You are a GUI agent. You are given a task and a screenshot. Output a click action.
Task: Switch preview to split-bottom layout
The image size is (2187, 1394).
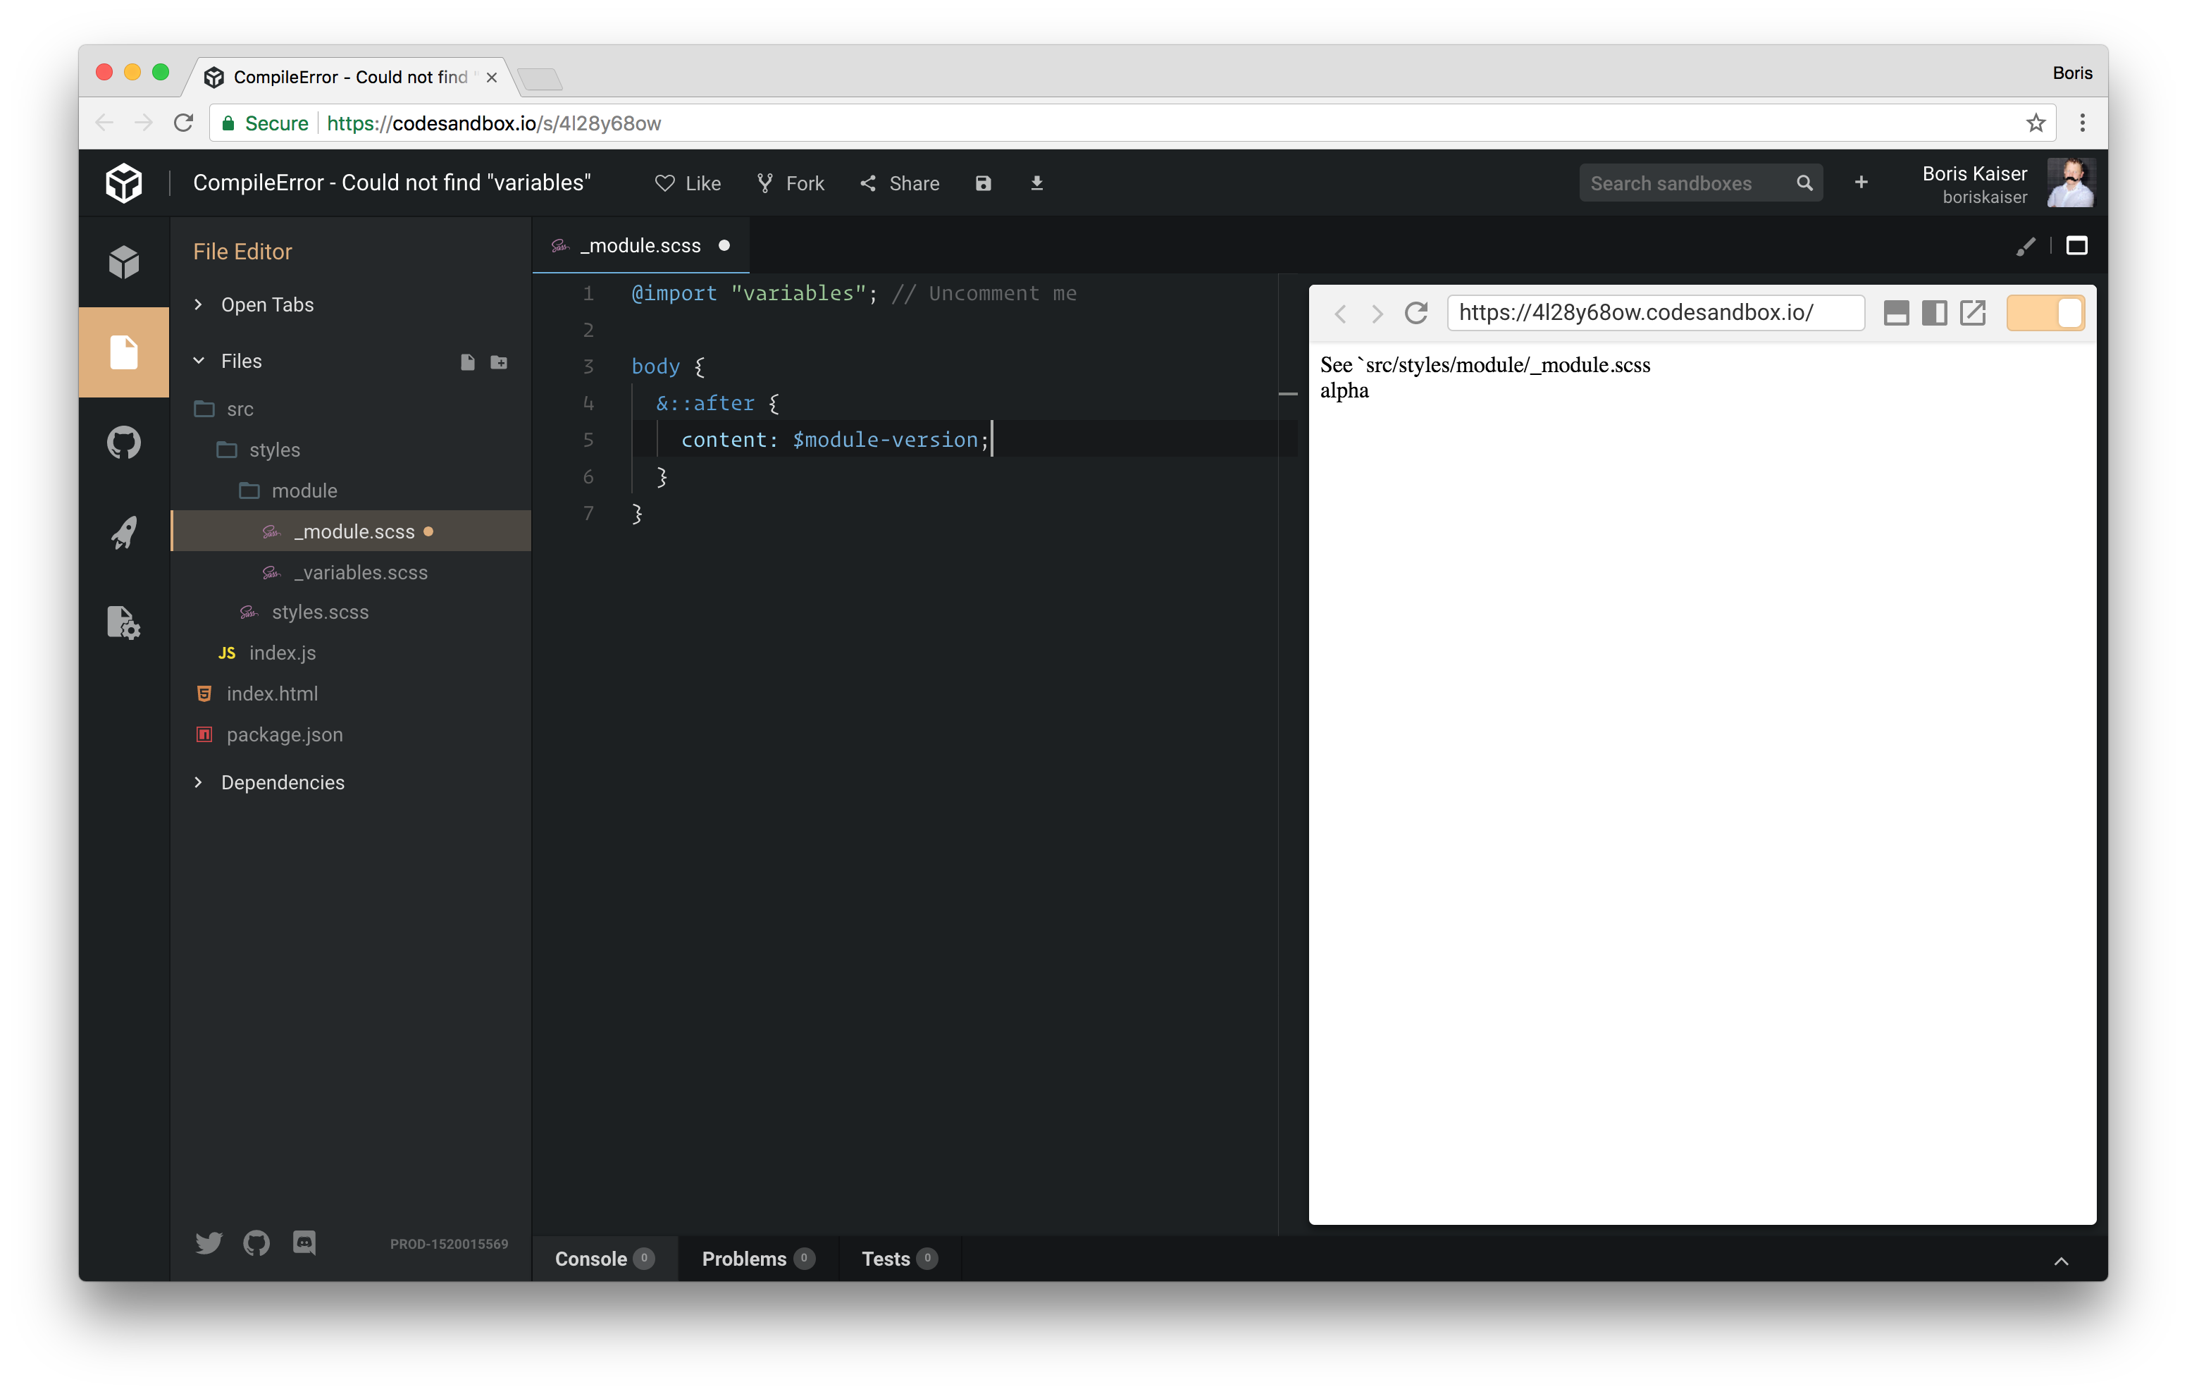pyautogui.click(x=1897, y=314)
